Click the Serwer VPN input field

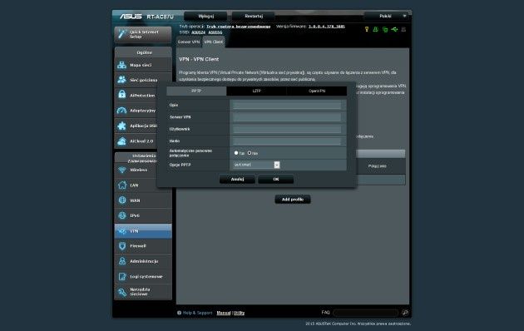pyautogui.click(x=287, y=117)
